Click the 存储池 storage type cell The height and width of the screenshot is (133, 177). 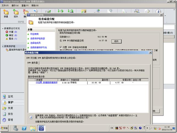click(73, 82)
